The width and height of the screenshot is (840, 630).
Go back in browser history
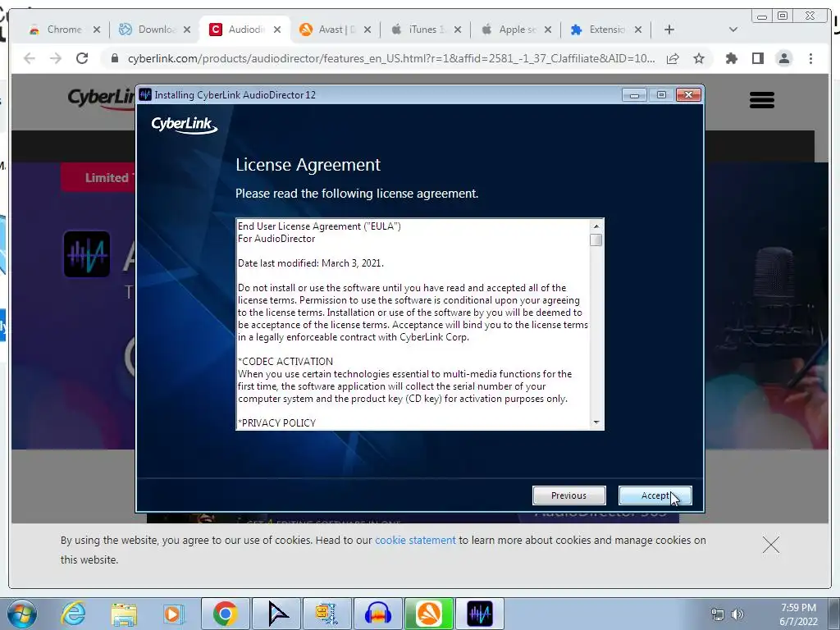(x=30, y=58)
